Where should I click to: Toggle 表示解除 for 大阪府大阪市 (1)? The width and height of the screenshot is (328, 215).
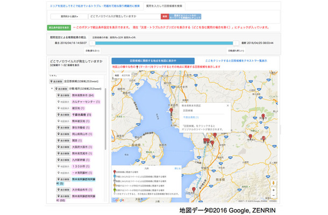tap(63, 147)
